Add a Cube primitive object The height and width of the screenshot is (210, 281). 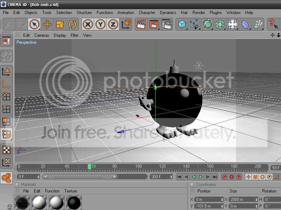[182, 24]
